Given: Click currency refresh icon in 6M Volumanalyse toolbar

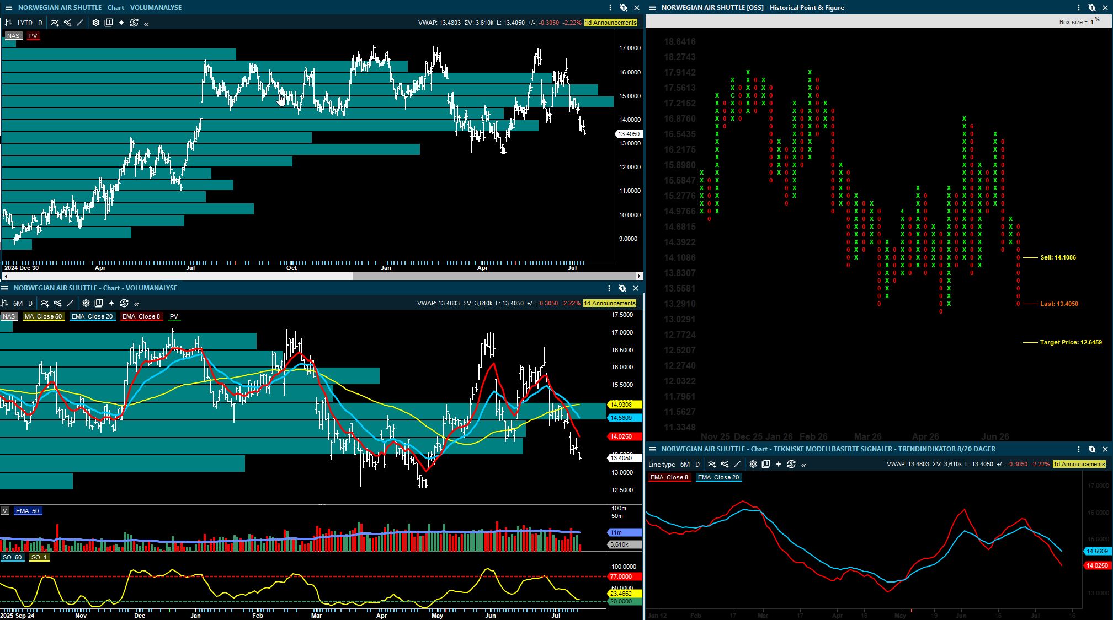Looking at the screenshot, I should (124, 303).
